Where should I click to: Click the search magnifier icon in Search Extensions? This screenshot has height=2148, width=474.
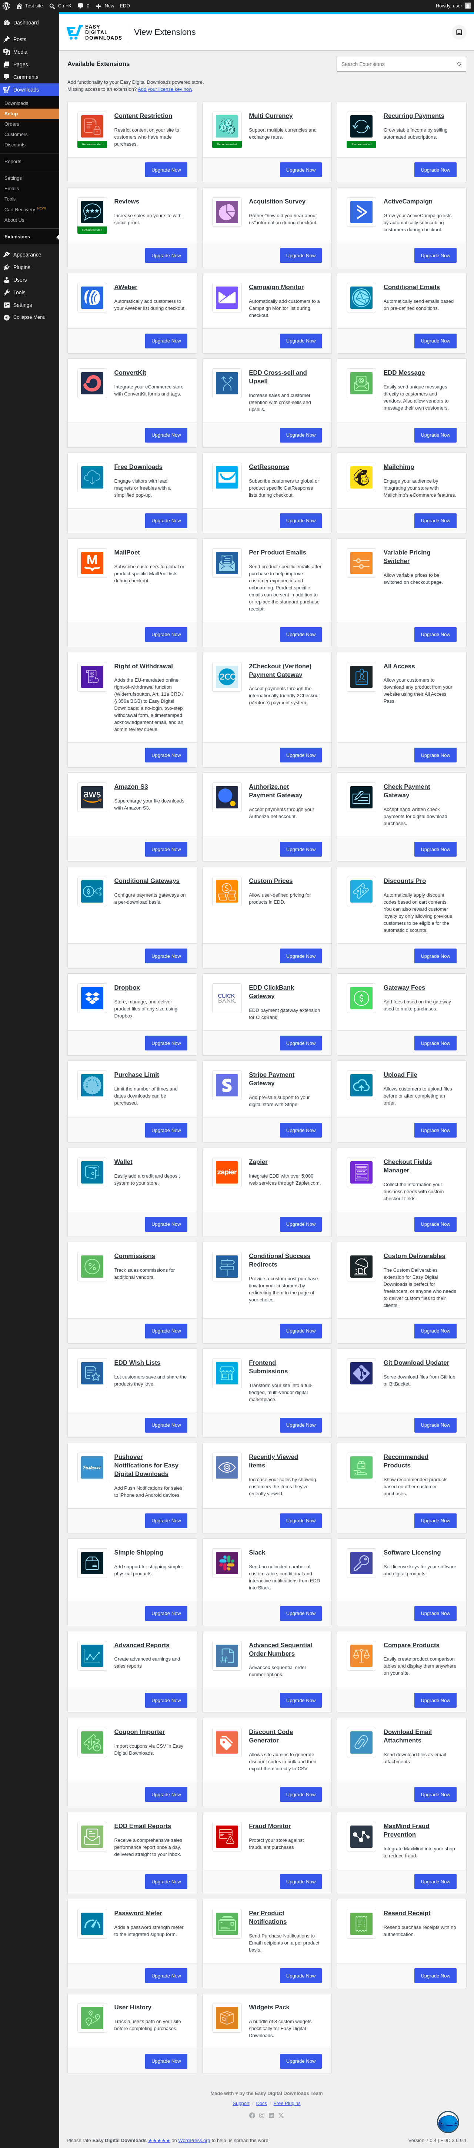pos(459,64)
